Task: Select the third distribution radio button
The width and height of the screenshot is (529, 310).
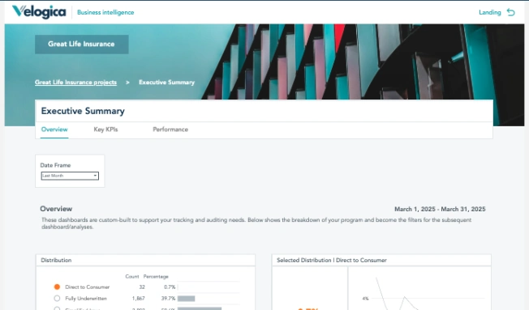Action: click(57, 308)
